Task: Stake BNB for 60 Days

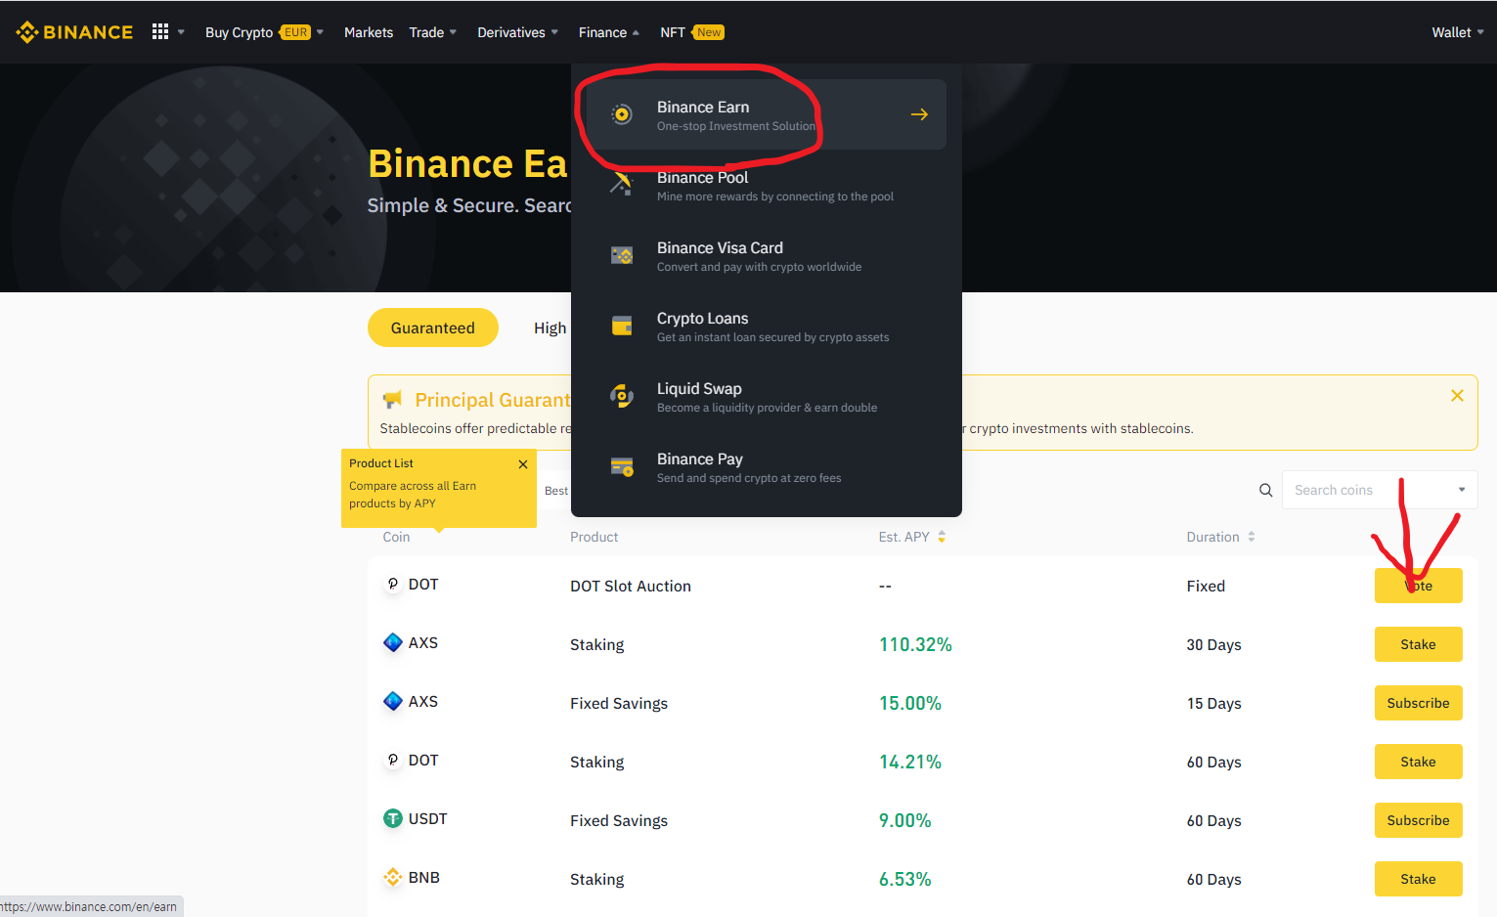Action: pyautogui.click(x=1418, y=879)
